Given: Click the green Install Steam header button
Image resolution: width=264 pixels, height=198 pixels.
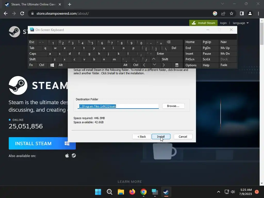Looking at the screenshot, I should (203, 23).
